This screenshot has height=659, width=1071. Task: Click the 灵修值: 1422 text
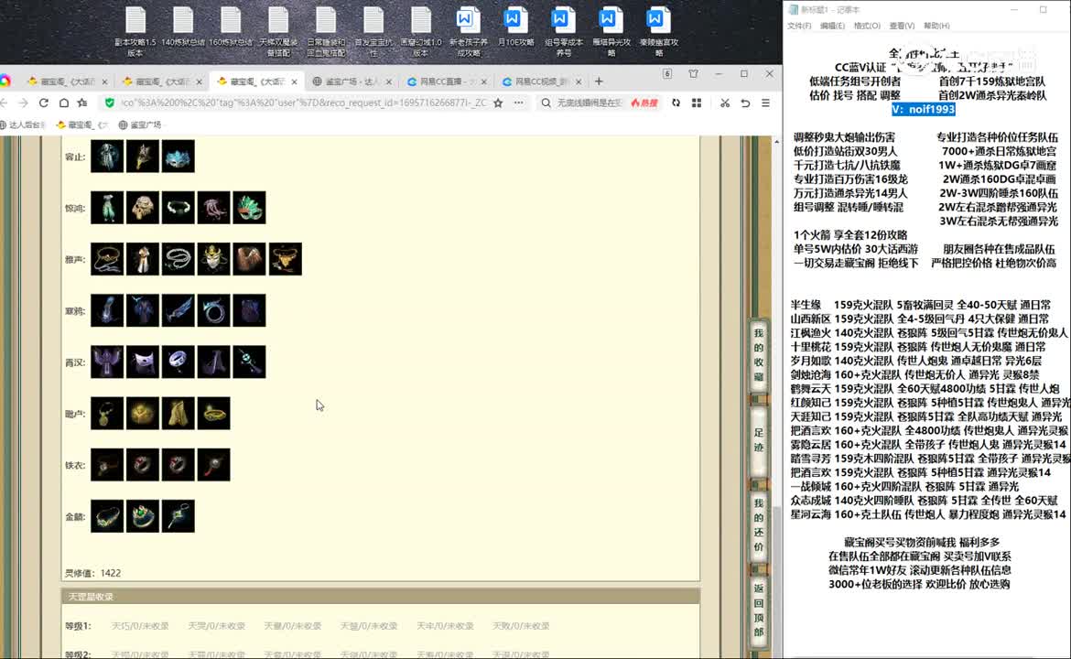(x=92, y=573)
